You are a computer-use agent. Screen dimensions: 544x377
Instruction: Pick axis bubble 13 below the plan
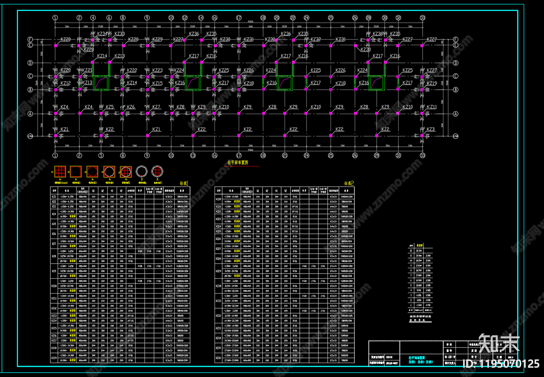click(x=193, y=155)
